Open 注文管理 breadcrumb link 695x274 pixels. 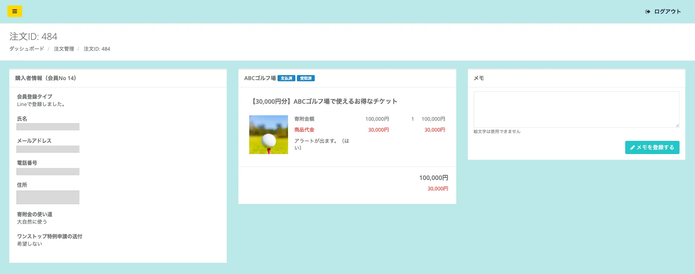(x=64, y=49)
